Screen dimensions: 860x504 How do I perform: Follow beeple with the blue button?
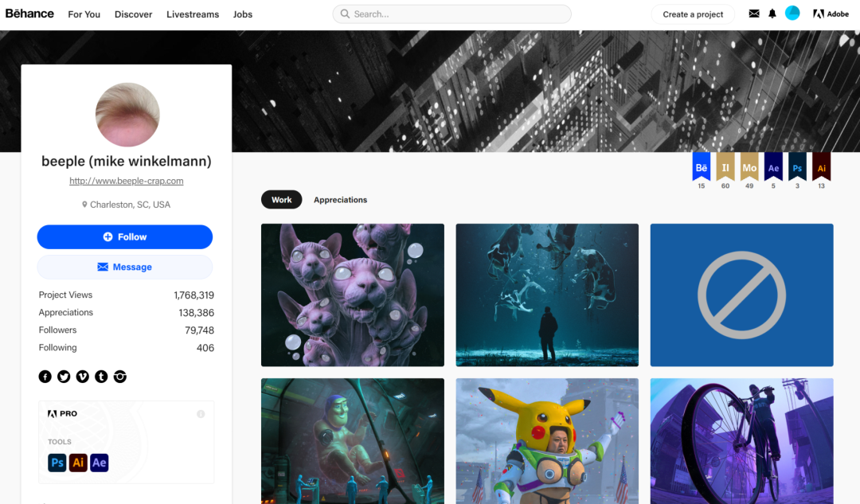click(125, 237)
